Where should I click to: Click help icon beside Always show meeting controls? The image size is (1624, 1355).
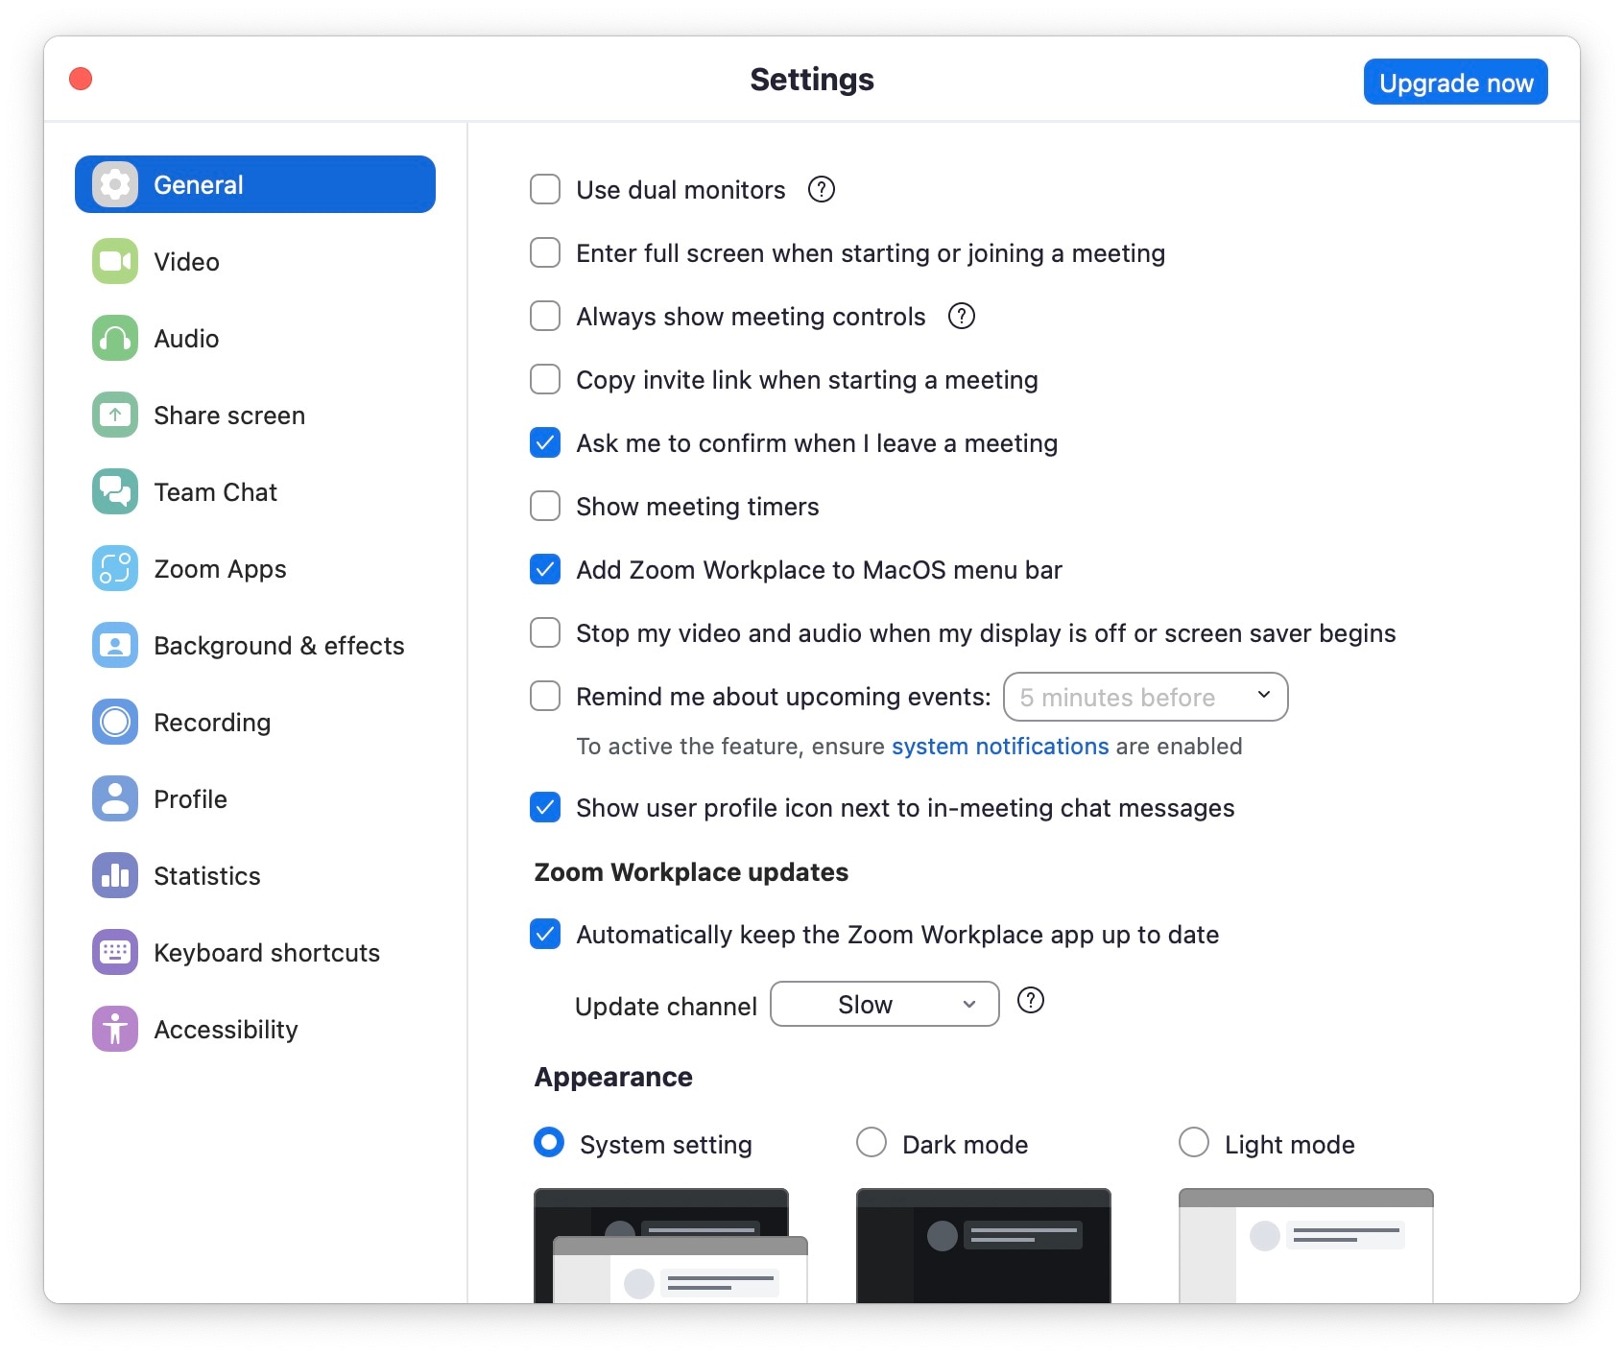(x=962, y=316)
